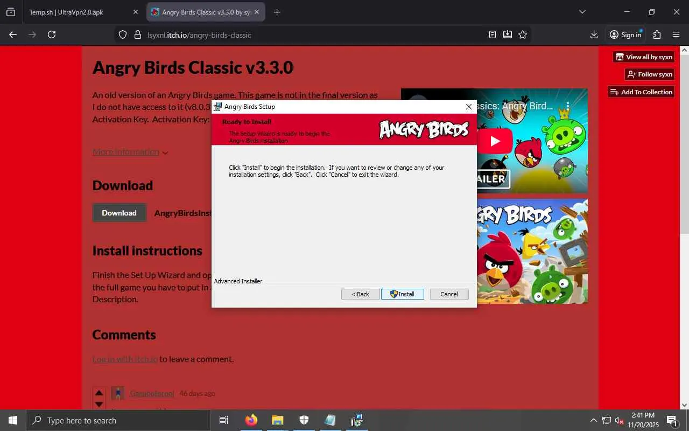
Task: Click View all by syxn
Action: pos(644,57)
